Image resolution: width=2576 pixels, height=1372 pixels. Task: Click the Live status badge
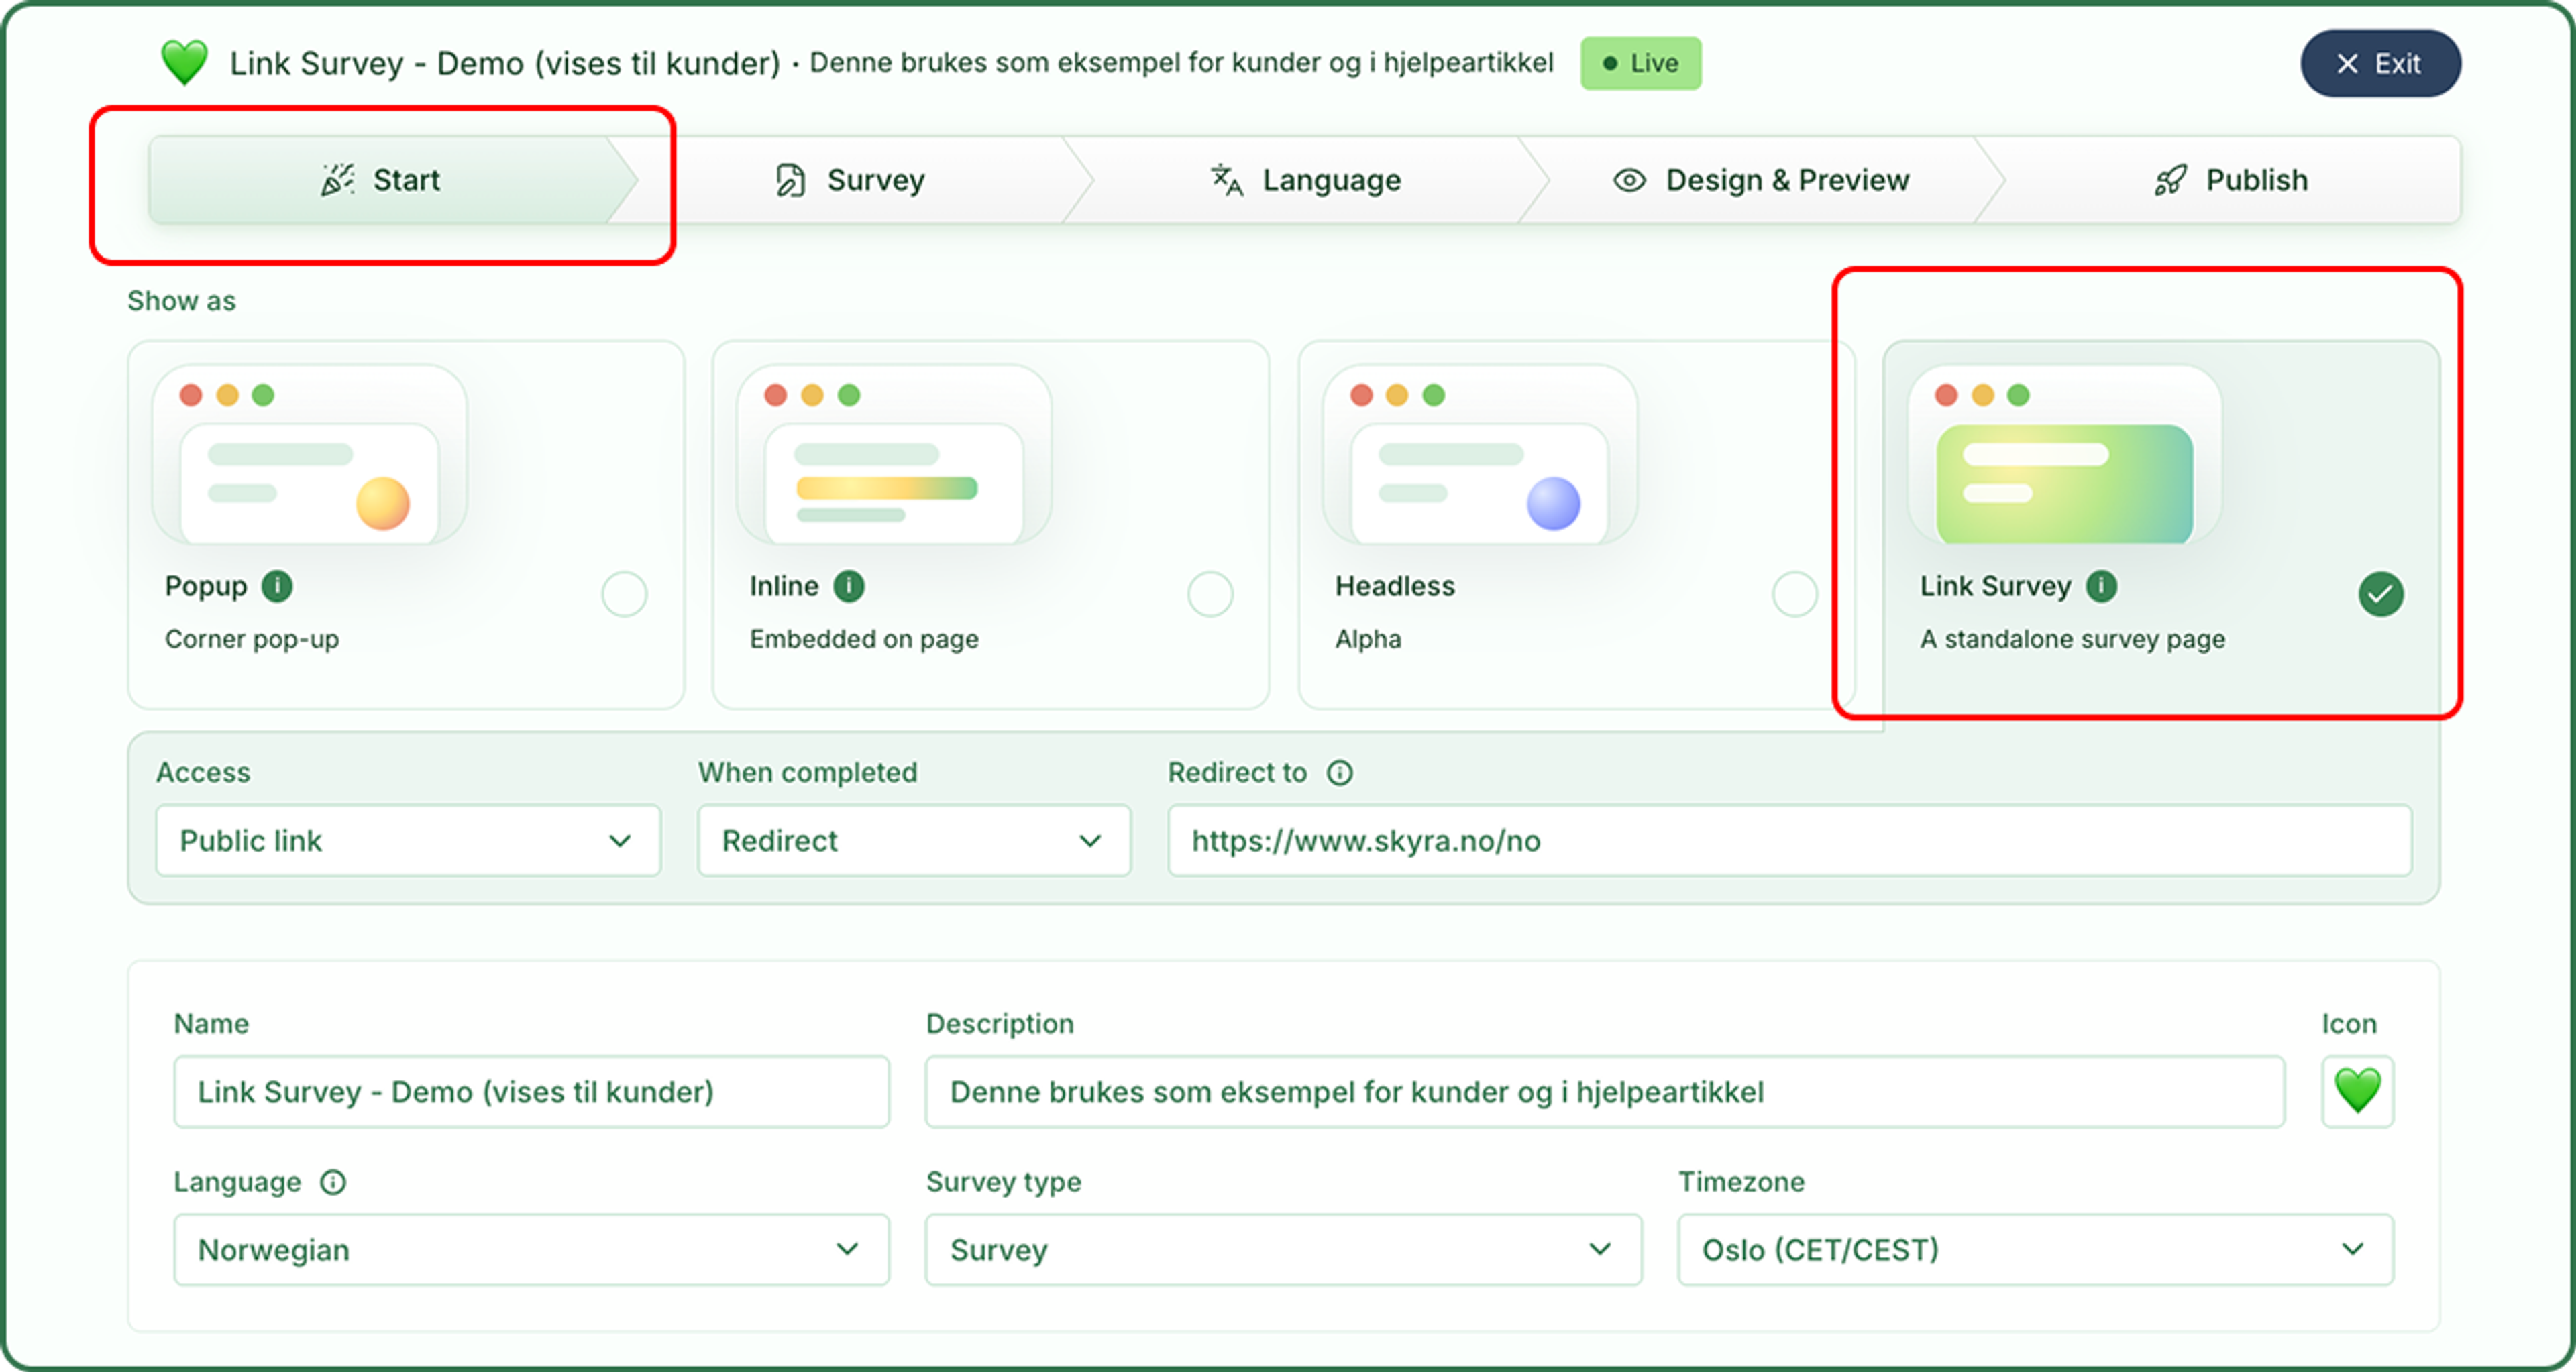(x=1640, y=63)
